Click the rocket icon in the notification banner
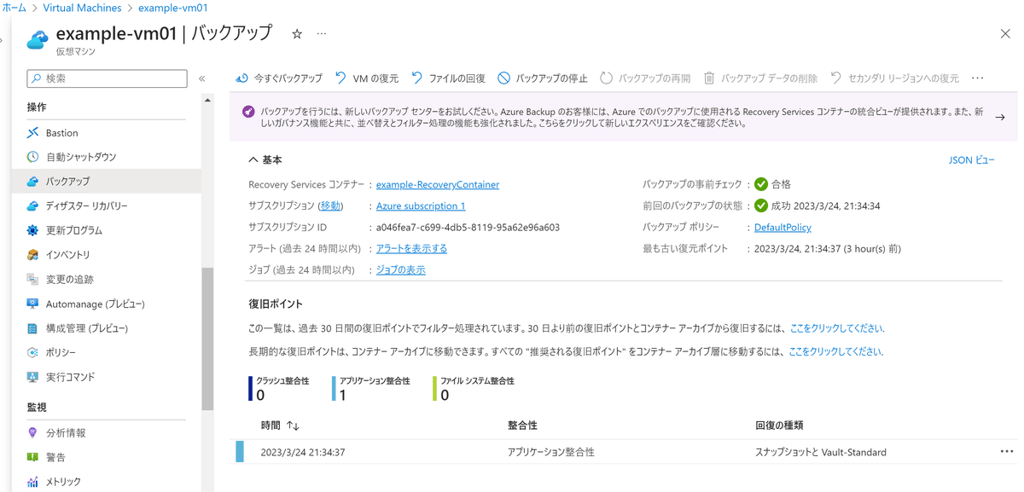1024x492 pixels. tap(248, 113)
